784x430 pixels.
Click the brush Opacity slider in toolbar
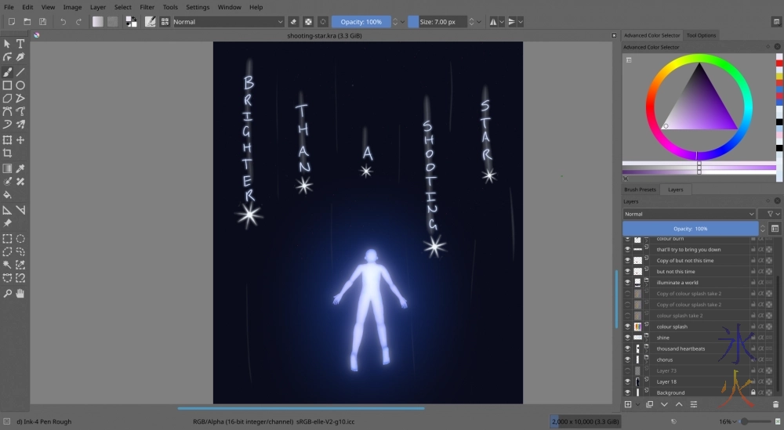361,22
